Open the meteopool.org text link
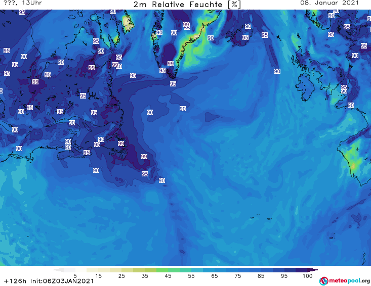 coord(349,280)
